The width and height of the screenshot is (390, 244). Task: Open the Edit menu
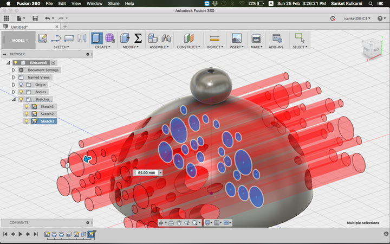[x=62, y=3]
